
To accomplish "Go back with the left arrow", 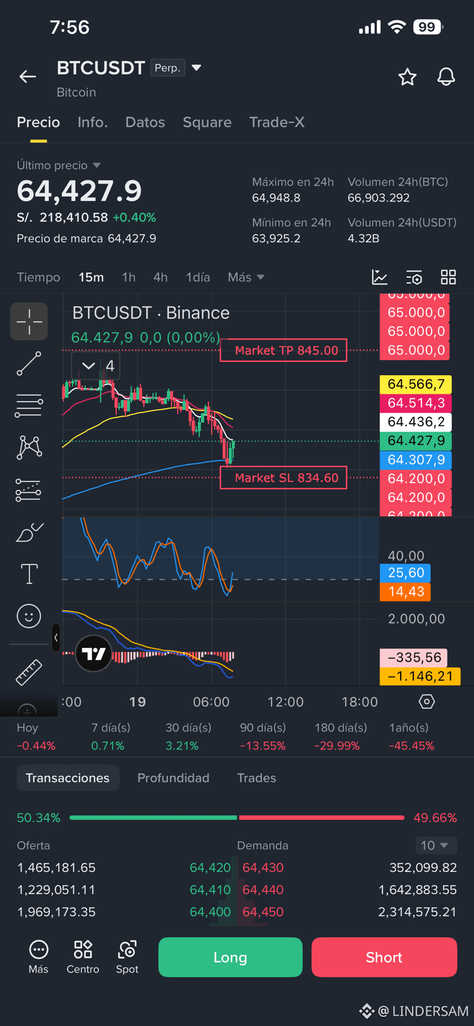I will 27,76.
